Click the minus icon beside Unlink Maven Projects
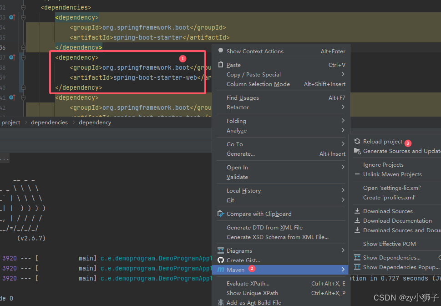441x306 pixels. (x=357, y=174)
